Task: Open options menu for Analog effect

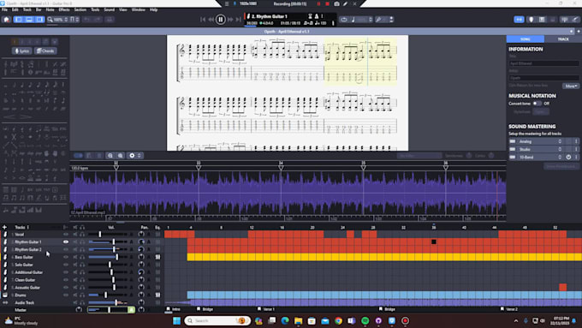Action: pyautogui.click(x=576, y=141)
